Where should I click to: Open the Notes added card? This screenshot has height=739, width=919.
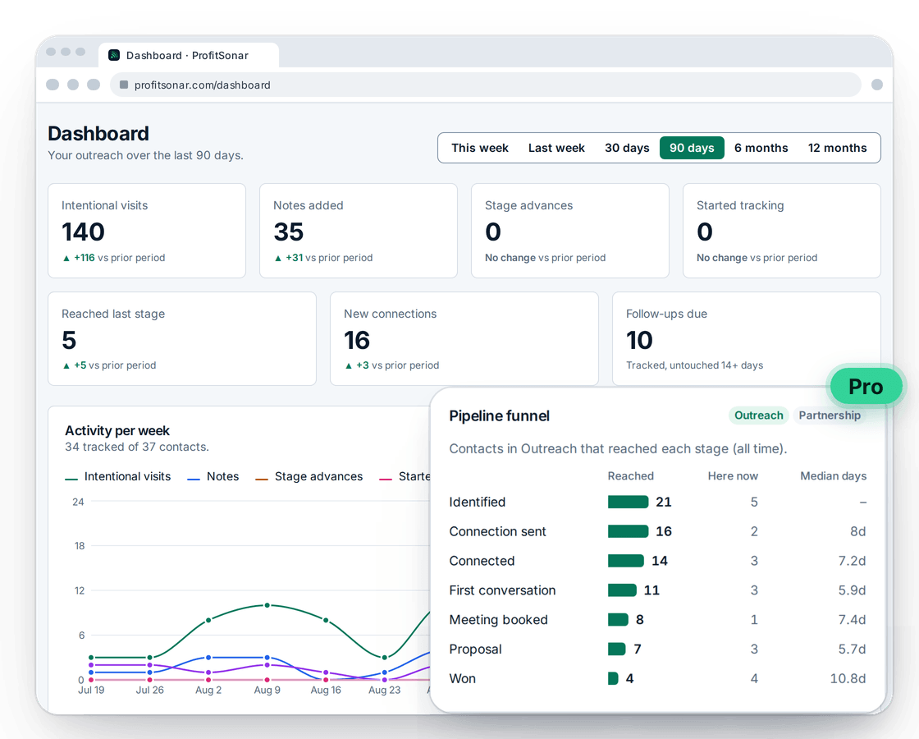[x=358, y=231]
